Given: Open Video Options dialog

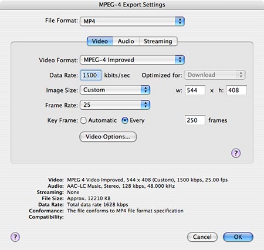Looking at the screenshot, I should coord(108,137).
